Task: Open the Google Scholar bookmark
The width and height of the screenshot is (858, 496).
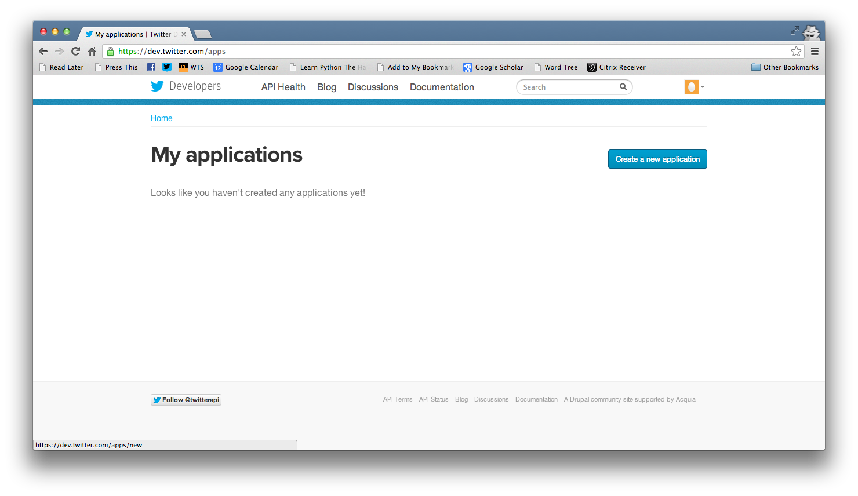Action: click(493, 67)
